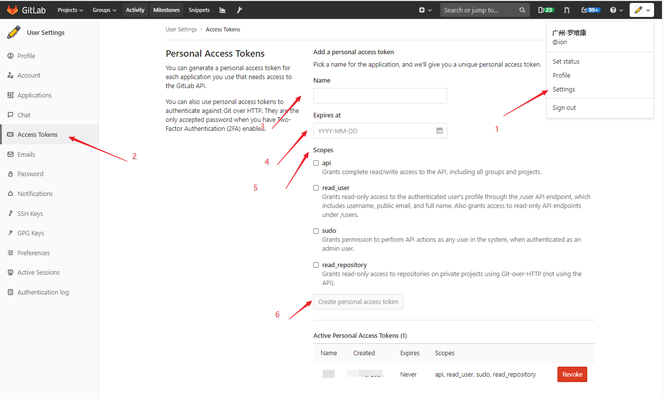
Task: Click the Preferences sliders icon
Action: tap(10, 253)
